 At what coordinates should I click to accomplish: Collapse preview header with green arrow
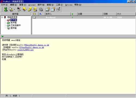coord(2,36)
